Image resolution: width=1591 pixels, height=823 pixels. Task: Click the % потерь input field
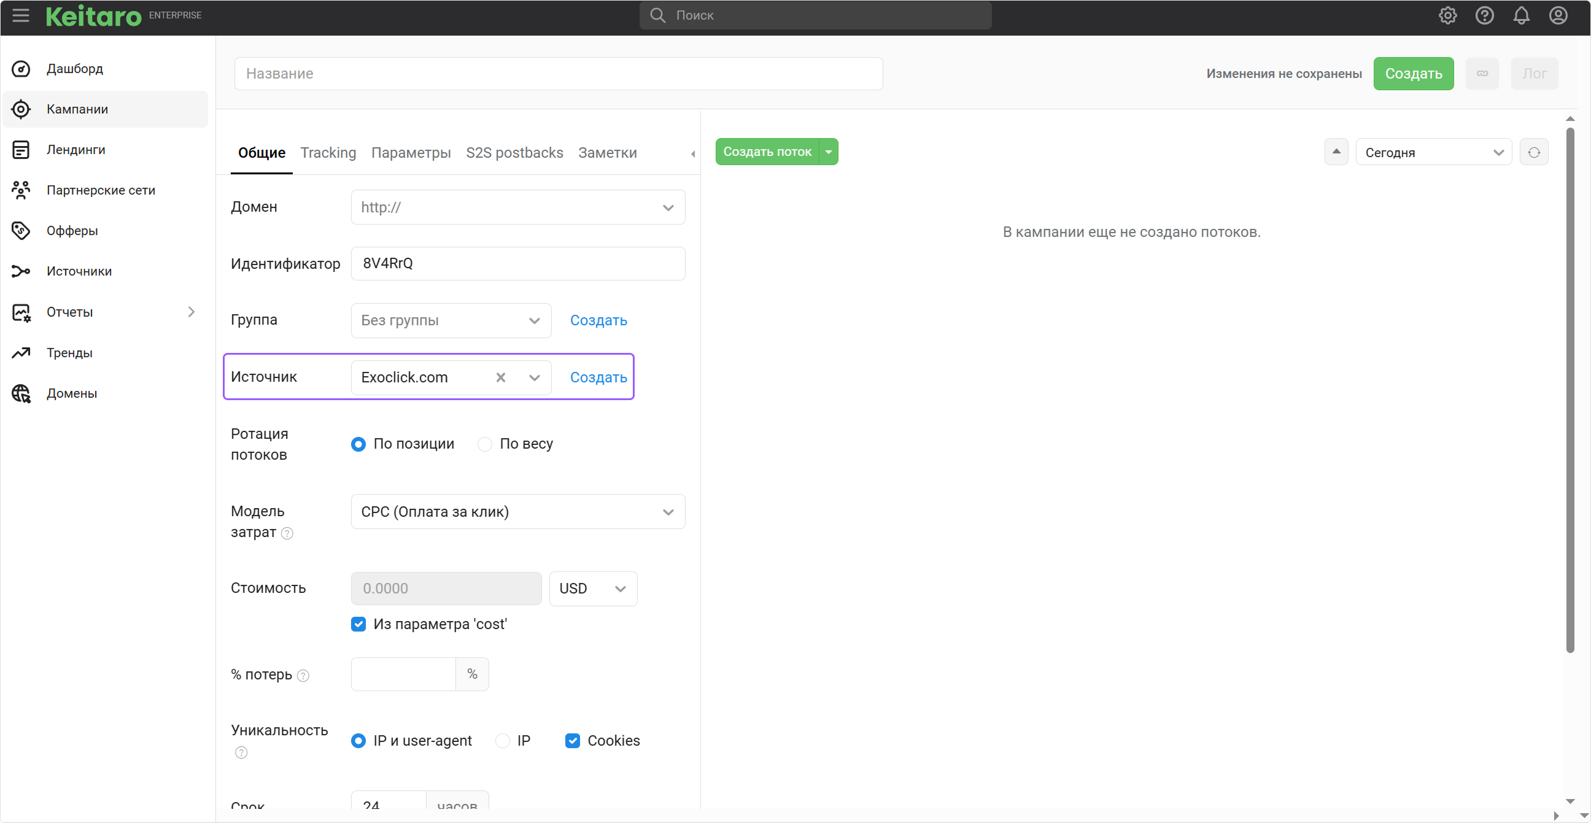tap(403, 674)
